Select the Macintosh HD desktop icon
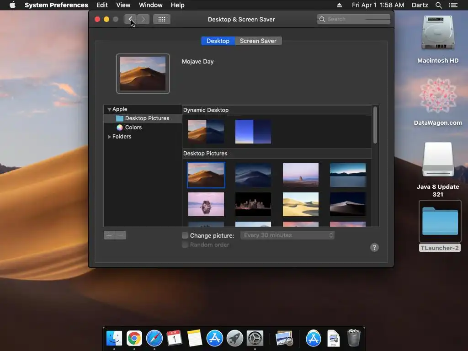 (x=438, y=33)
